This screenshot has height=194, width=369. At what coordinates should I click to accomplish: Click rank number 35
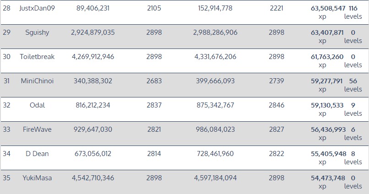point(6,178)
